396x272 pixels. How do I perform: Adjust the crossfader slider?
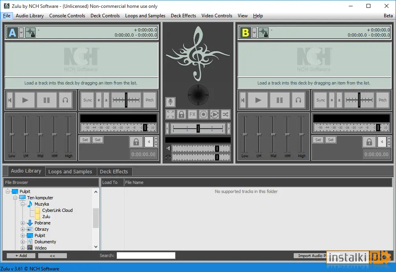pyautogui.click(x=198, y=129)
